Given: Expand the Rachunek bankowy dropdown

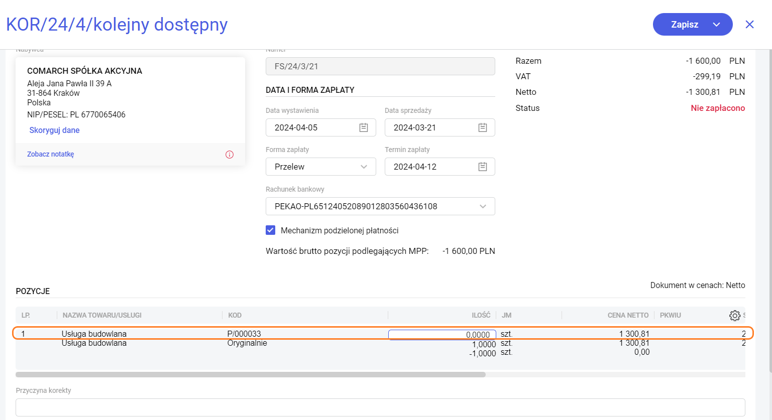Looking at the screenshot, I should point(482,206).
